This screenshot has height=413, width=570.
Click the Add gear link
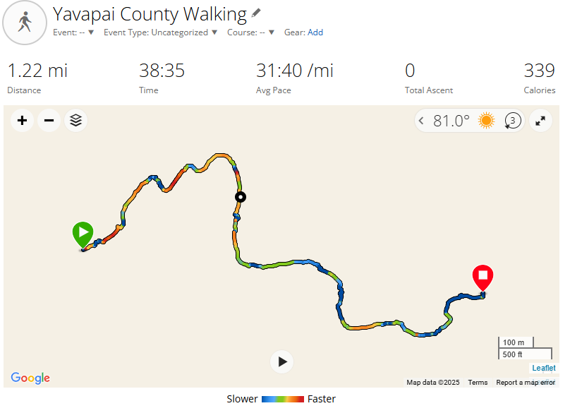[x=315, y=32]
